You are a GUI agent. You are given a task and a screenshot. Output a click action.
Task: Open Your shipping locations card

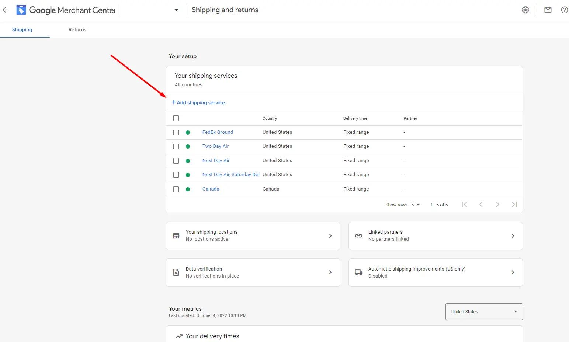(253, 236)
